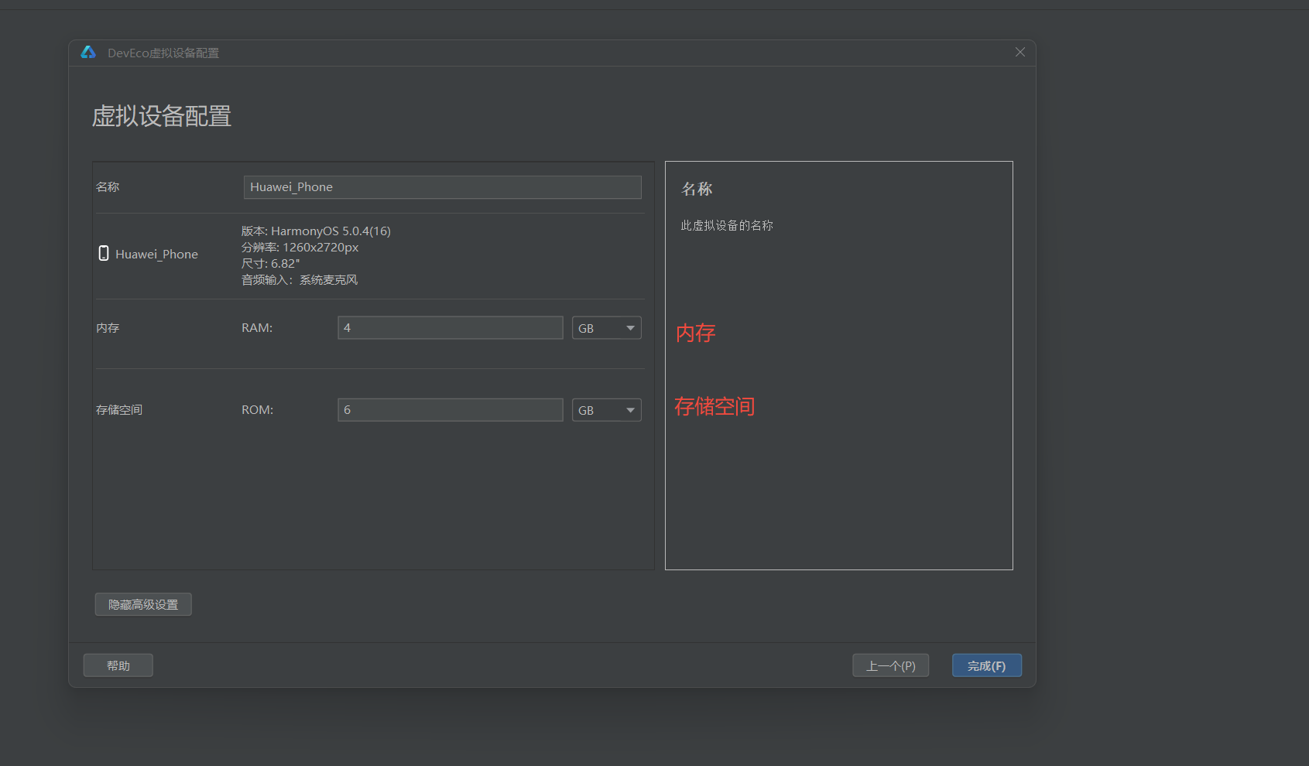The image size is (1309, 766).
Task: Click the 虚拟设备配置 page heading
Action: [x=162, y=116]
